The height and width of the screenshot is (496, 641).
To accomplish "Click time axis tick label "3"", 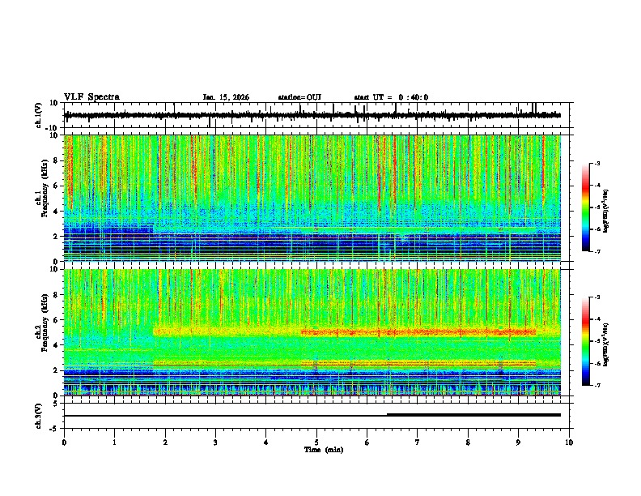I will coord(215,443).
